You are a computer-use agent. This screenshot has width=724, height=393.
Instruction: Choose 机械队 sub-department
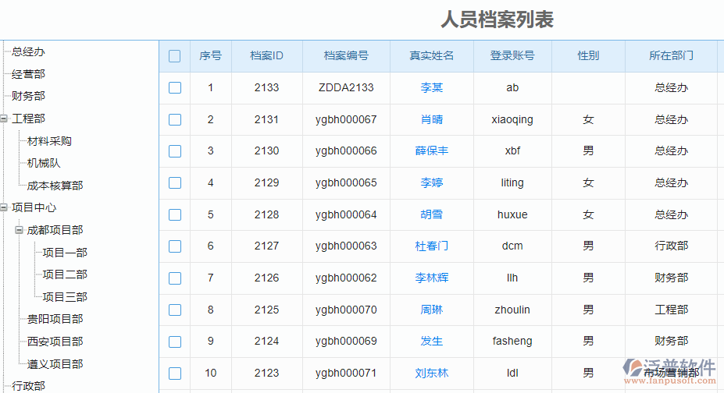click(x=44, y=163)
